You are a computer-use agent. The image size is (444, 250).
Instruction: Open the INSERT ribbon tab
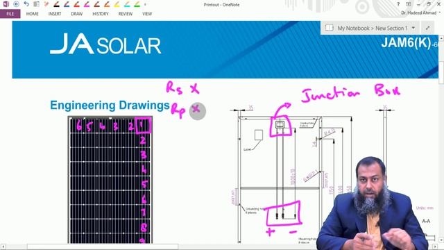(x=55, y=14)
